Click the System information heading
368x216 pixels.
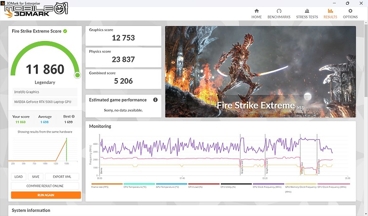tap(31, 210)
